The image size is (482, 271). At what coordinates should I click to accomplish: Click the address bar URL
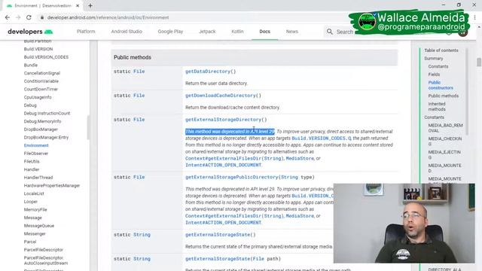pyautogui.click(x=108, y=17)
